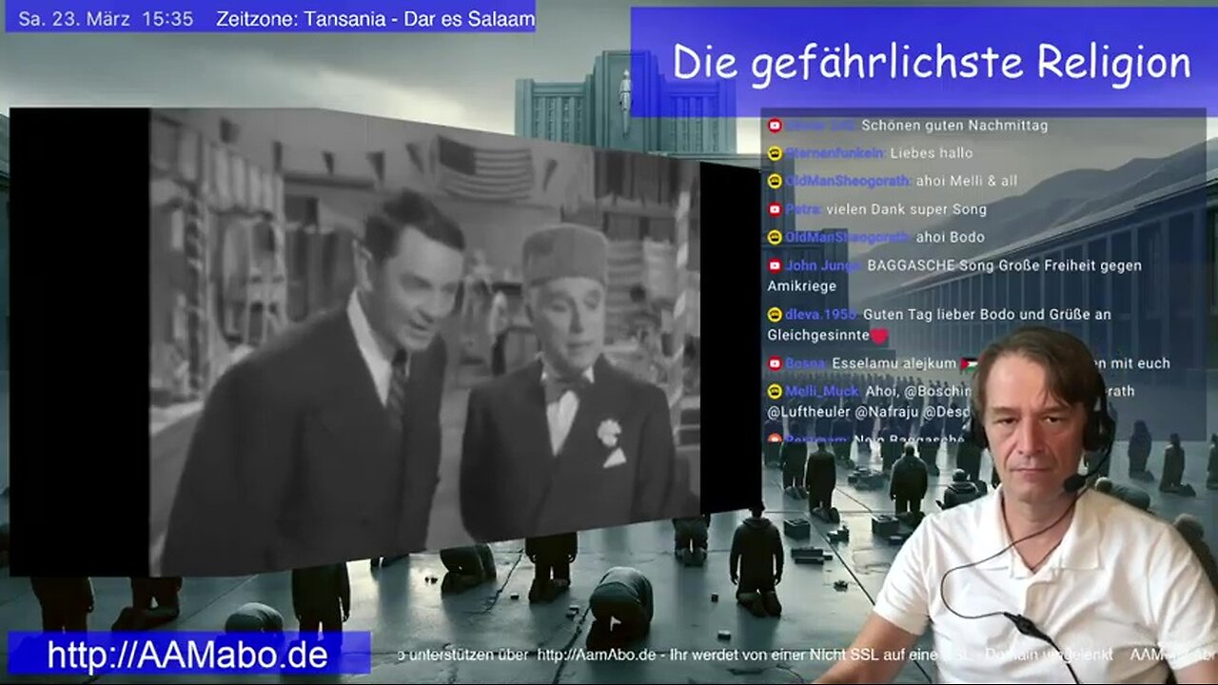Screen dimensions: 1218x685
Task: Click 'Zeitzone: Tansania - Dar es Salaam' text
Action: 375,19
